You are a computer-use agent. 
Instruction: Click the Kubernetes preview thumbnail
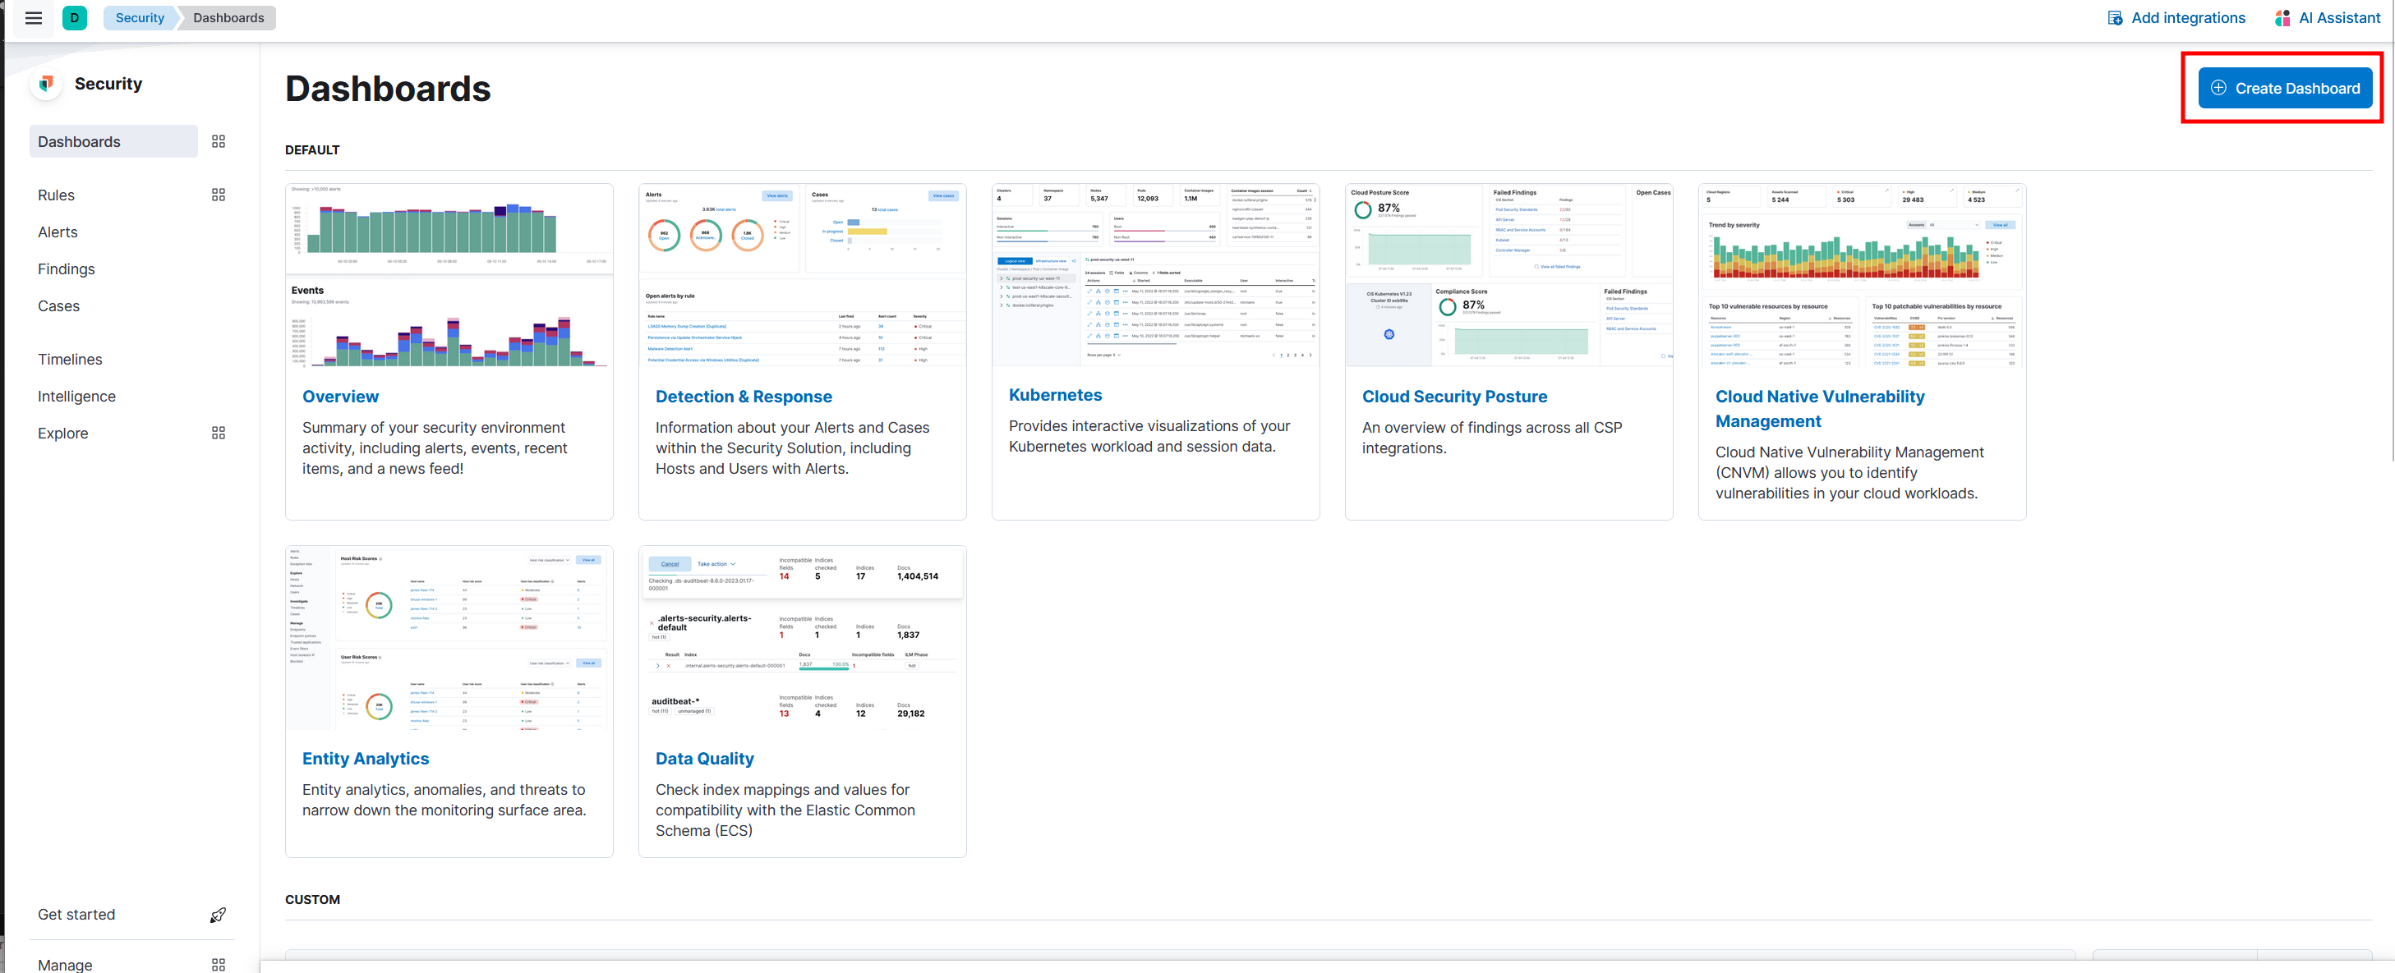1156,275
